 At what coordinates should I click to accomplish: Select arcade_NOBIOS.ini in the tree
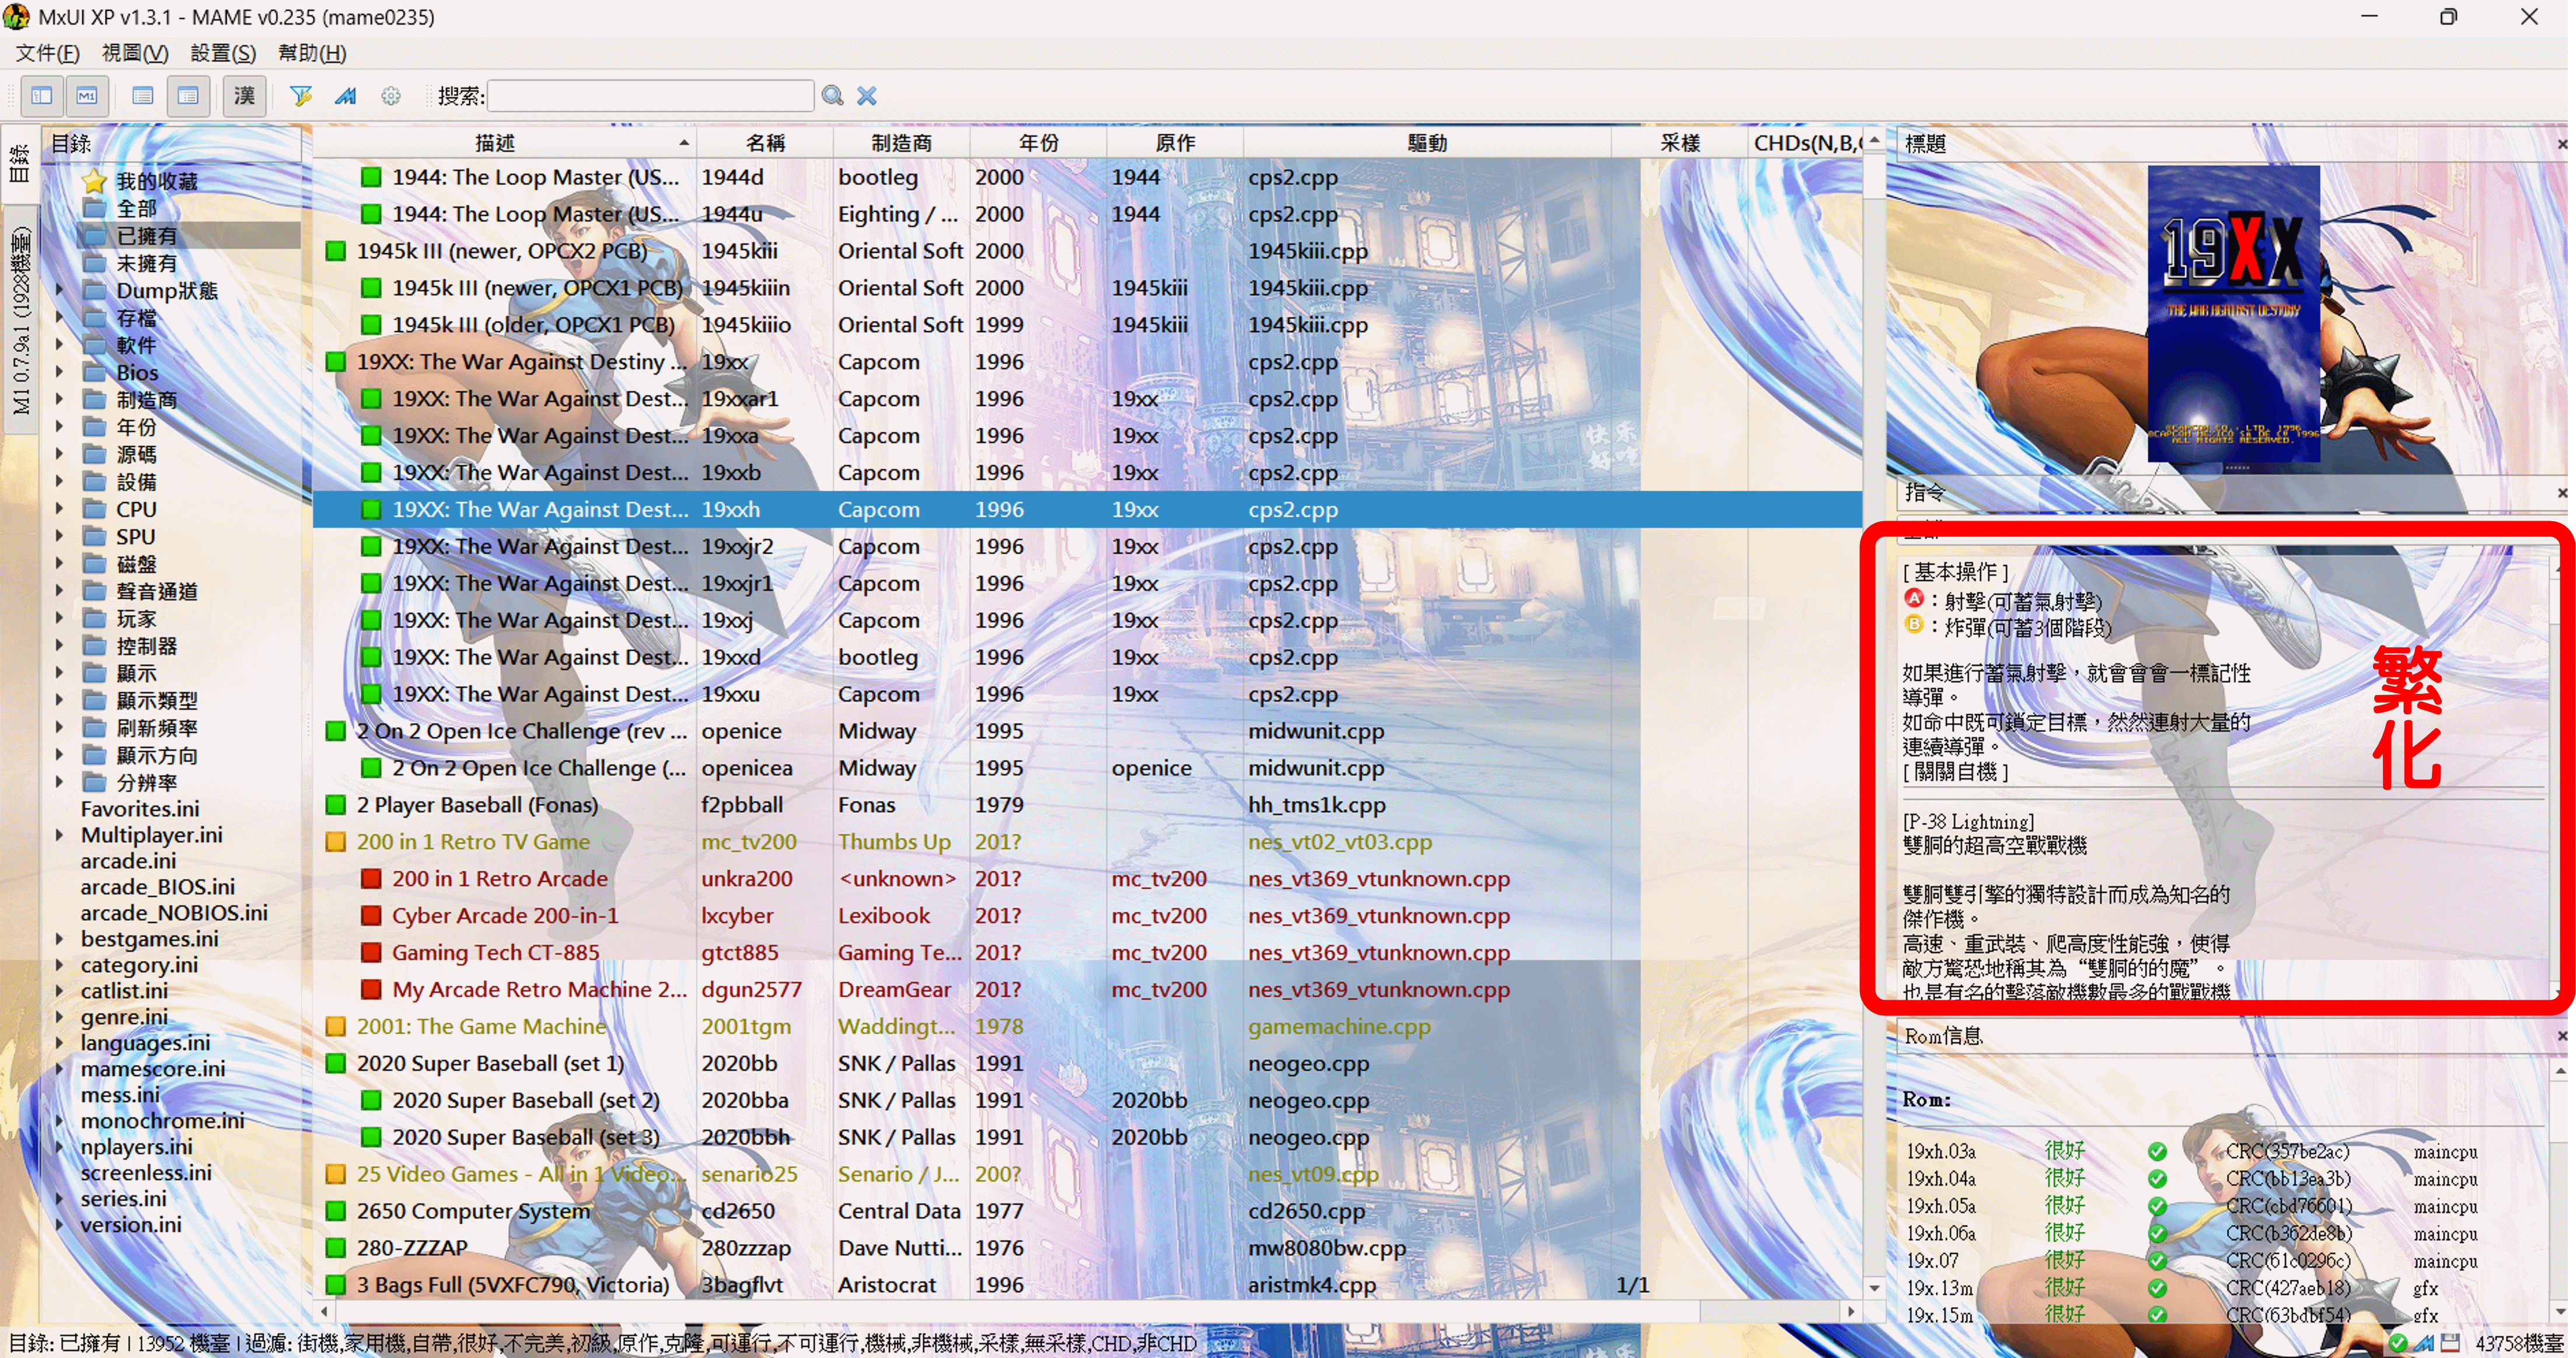pyautogui.click(x=174, y=913)
